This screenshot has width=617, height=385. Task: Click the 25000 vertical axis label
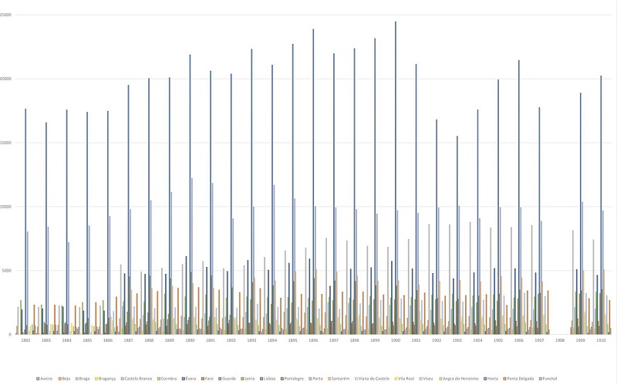click(x=8, y=15)
